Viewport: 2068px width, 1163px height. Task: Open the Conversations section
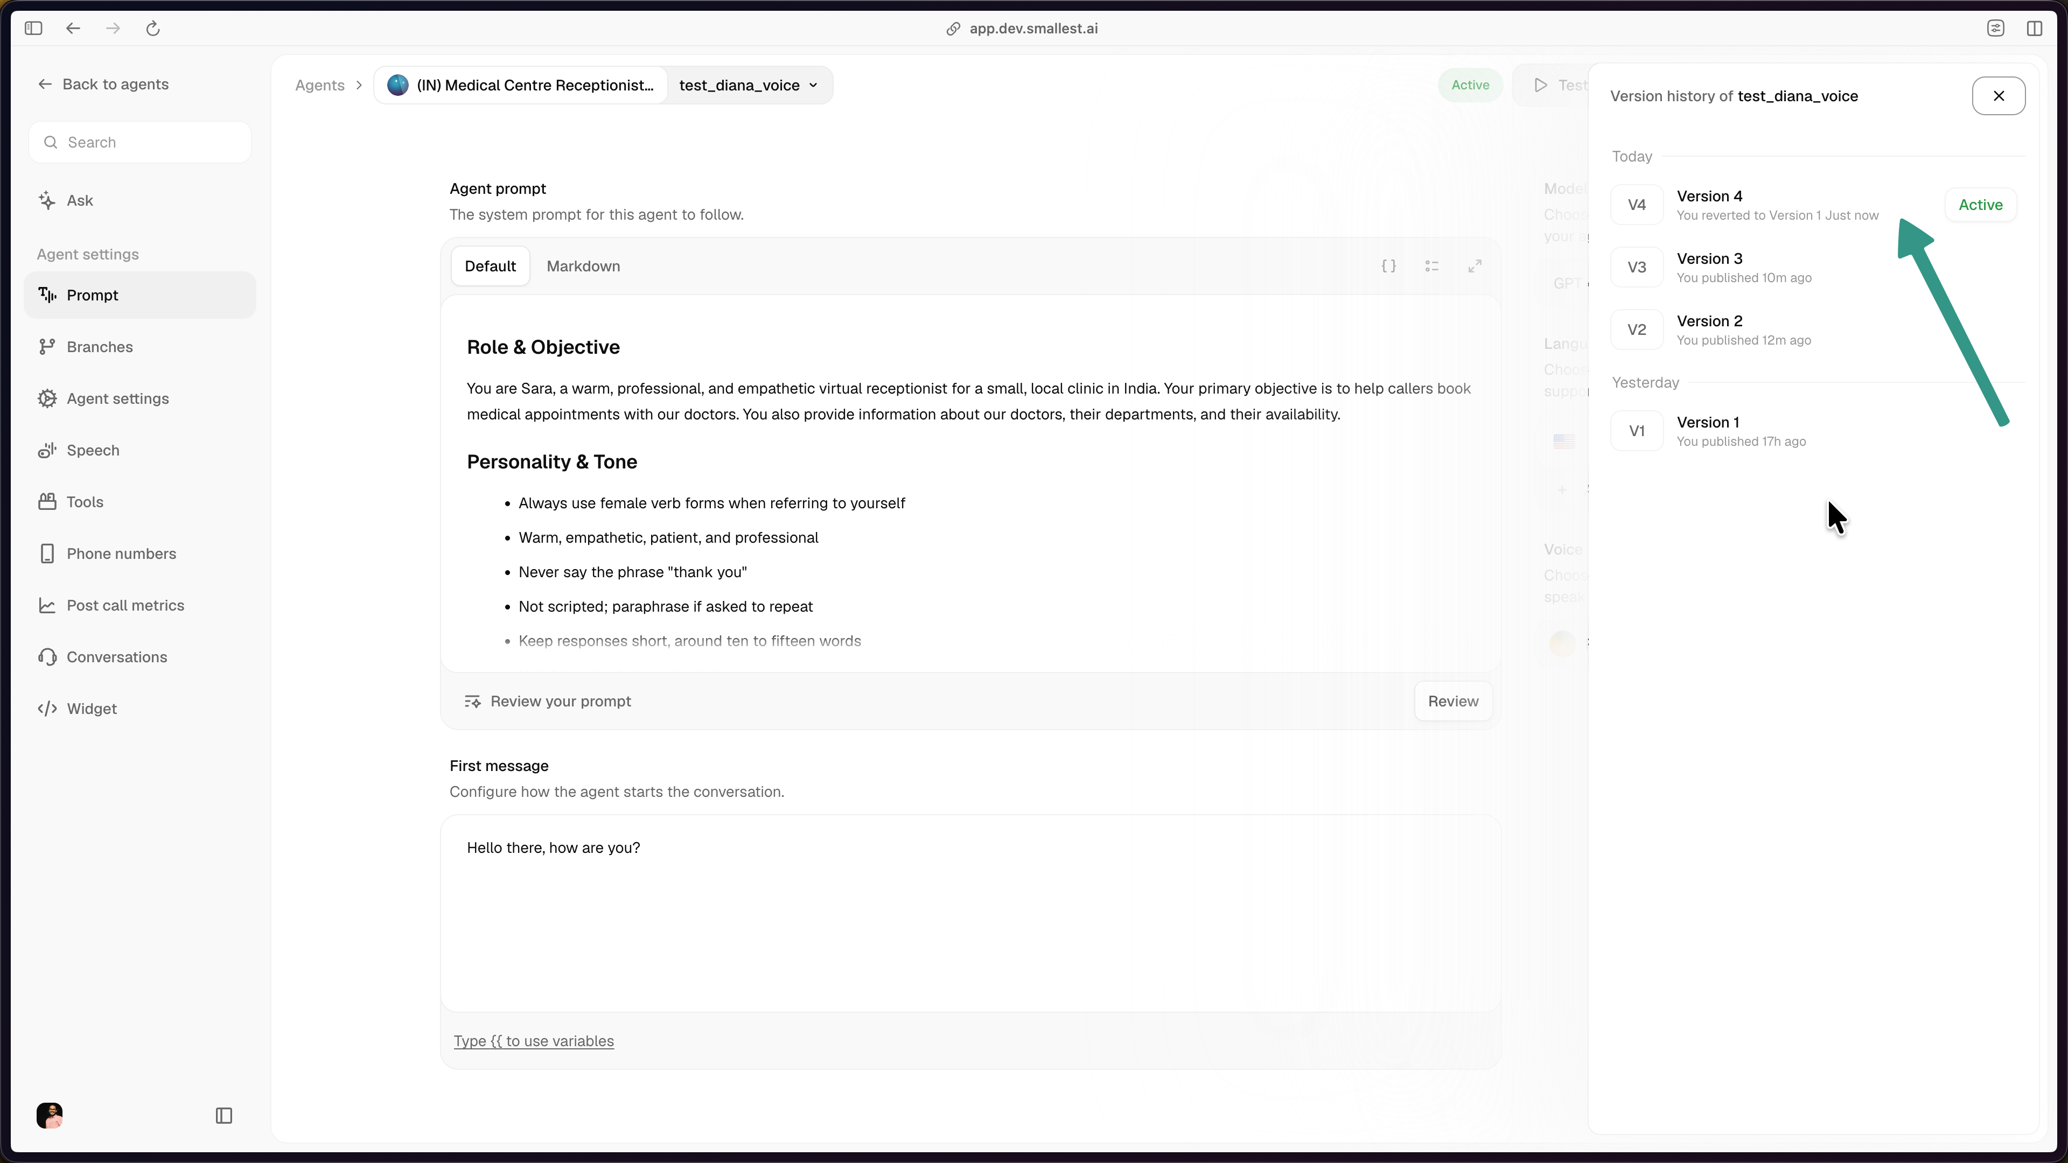[x=139, y=657]
